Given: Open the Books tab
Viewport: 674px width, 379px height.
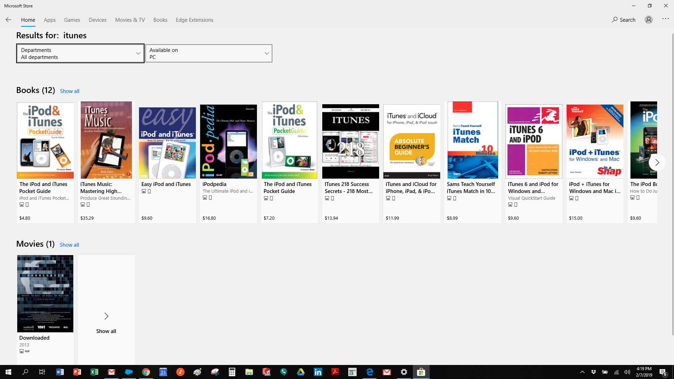Looking at the screenshot, I should [160, 20].
